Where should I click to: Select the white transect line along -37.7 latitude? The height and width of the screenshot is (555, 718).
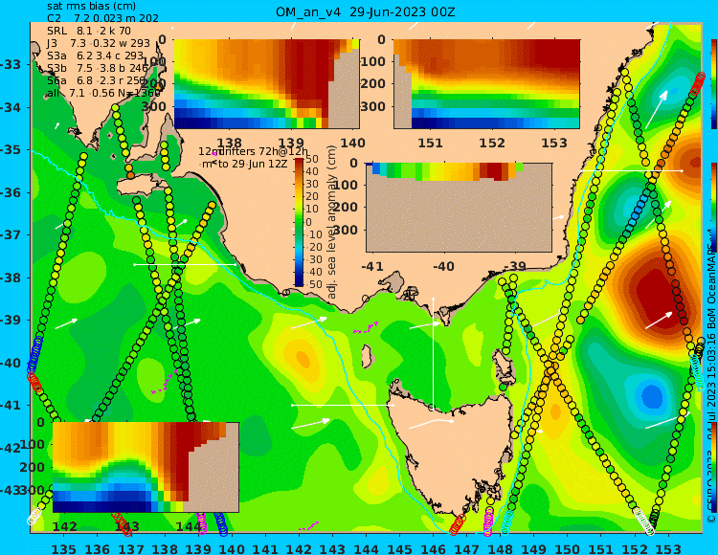click(x=185, y=264)
